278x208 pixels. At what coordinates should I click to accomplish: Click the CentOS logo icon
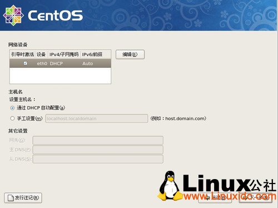13,15
